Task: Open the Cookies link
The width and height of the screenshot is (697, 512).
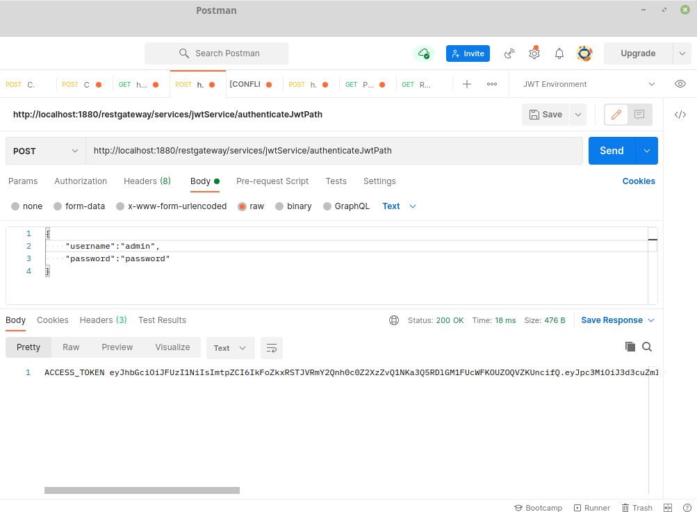Action: [639, 181]
